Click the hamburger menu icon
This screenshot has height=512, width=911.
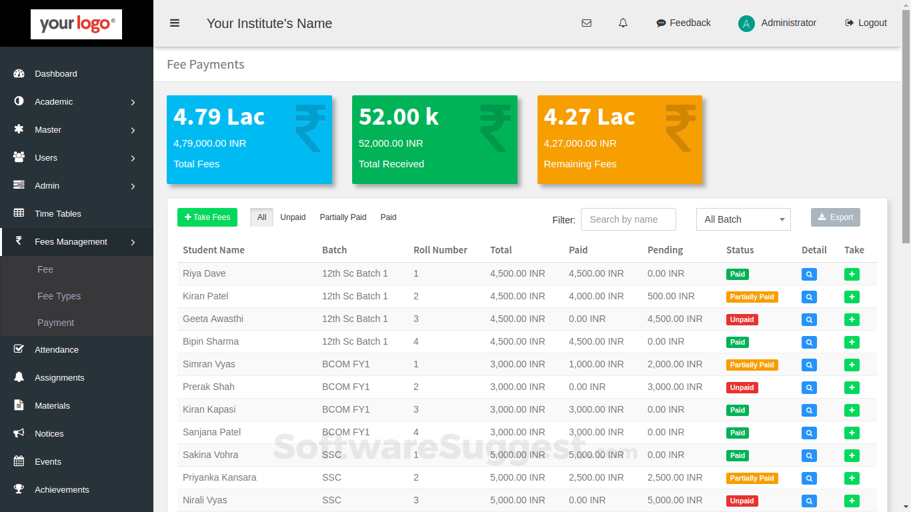175,23
